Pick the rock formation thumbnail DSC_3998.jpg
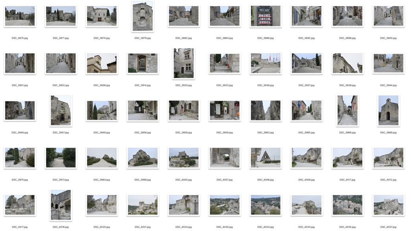Viewport: 411px width, 231px height. tap(142, 158)
